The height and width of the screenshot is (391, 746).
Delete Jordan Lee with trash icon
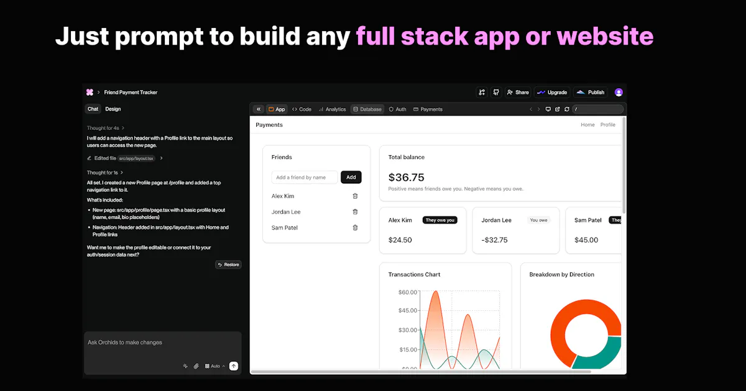[x=355, y=212]
